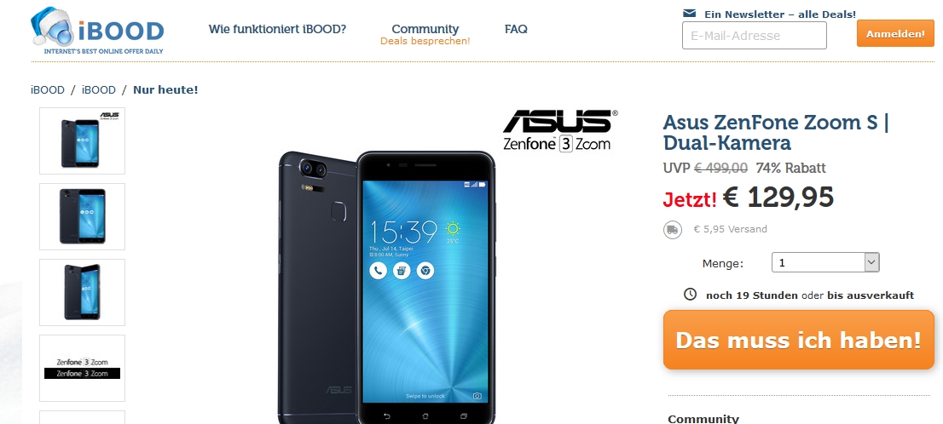Select the third product thumbnail

click(x=83, y=293)
